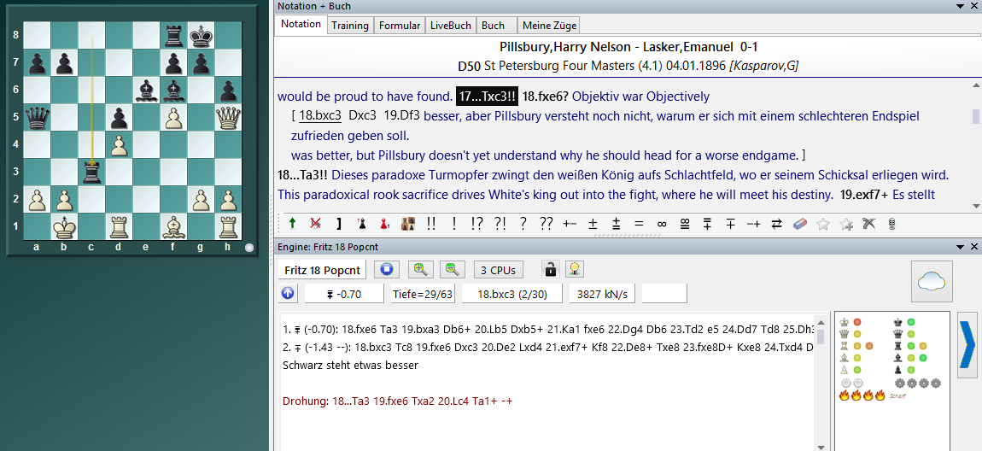Insert the double exclamation '!!' move annotation
The height and width of the screenshot is (451, 982).
431,224
